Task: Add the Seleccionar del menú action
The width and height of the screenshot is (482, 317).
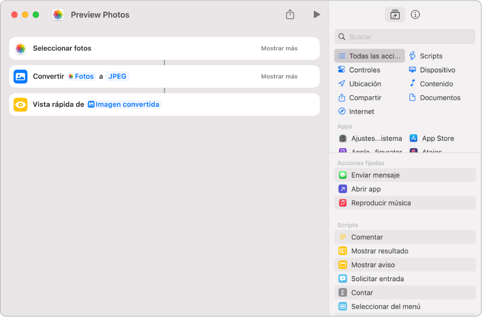Action: click(x=405, y=307)
